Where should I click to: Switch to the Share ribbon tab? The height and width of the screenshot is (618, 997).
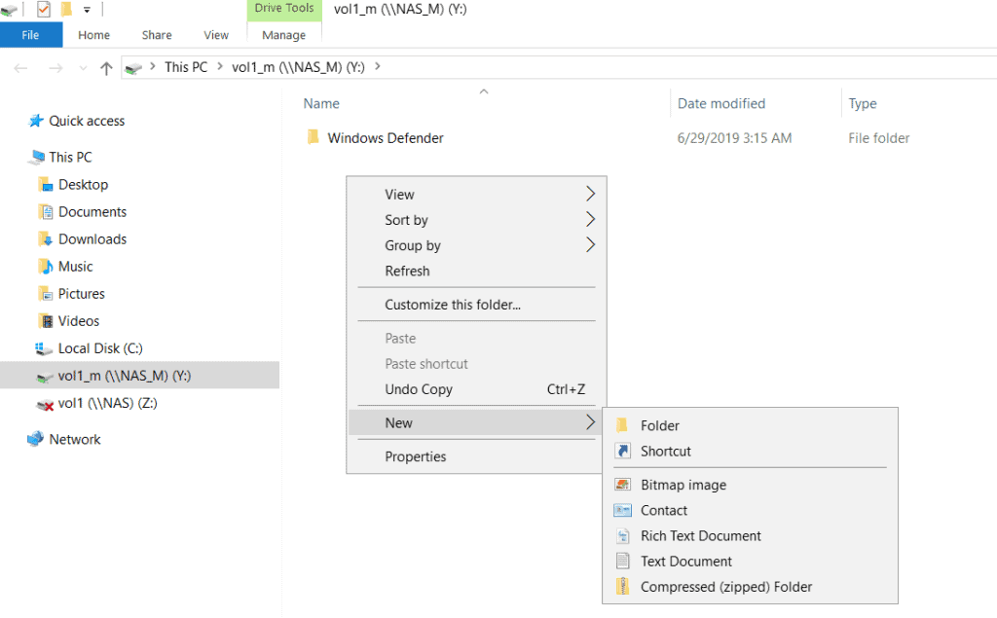coord(156,34)
